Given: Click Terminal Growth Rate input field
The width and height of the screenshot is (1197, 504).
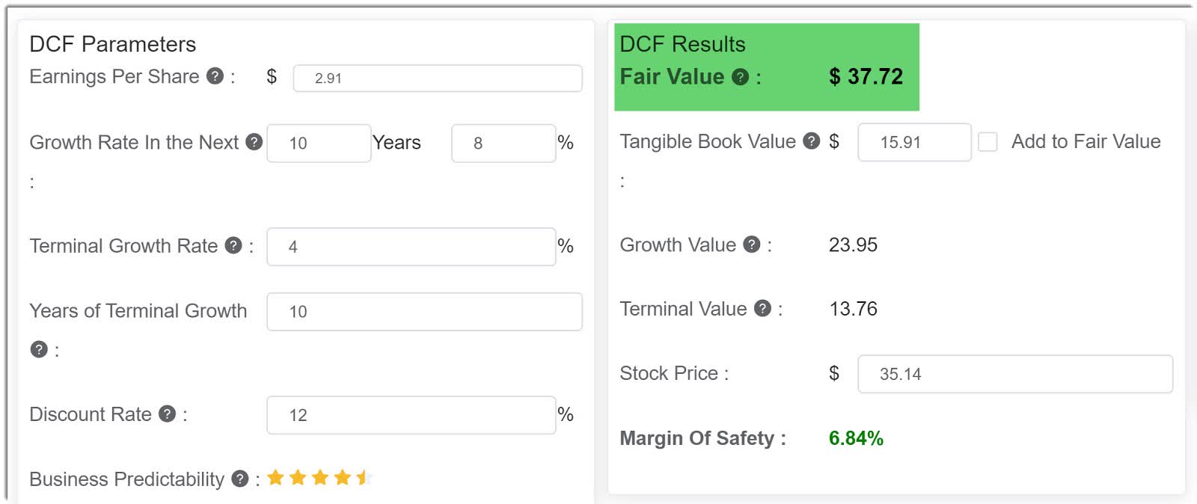Looking at the screenshot, I should (411, 247).
